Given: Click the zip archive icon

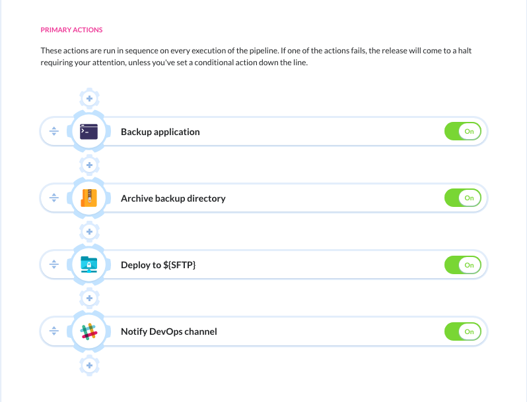Looking at the screenshot, I should coord(88,198).
